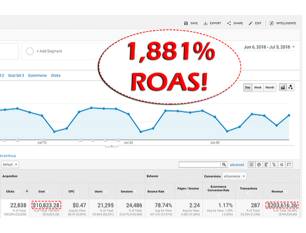Click the conversion rate value 1.17%
Screen dimensions: 306x233
(x=226, y=205)
